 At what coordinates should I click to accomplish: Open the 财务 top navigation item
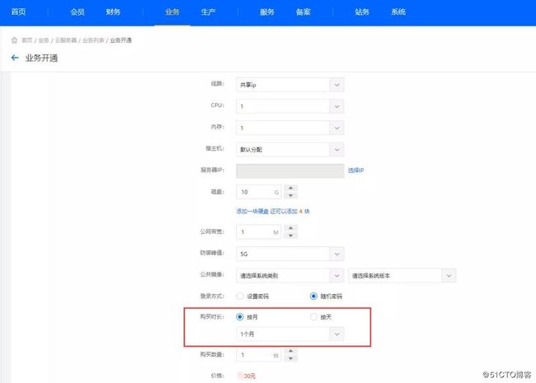(113, 12)
